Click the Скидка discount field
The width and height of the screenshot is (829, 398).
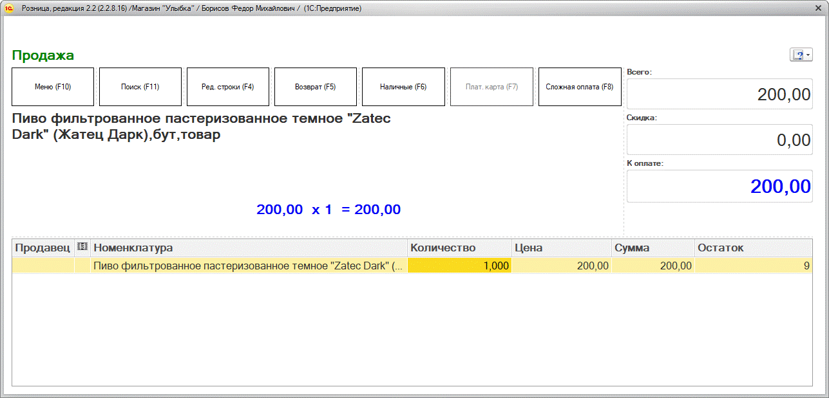click(719, 140)
